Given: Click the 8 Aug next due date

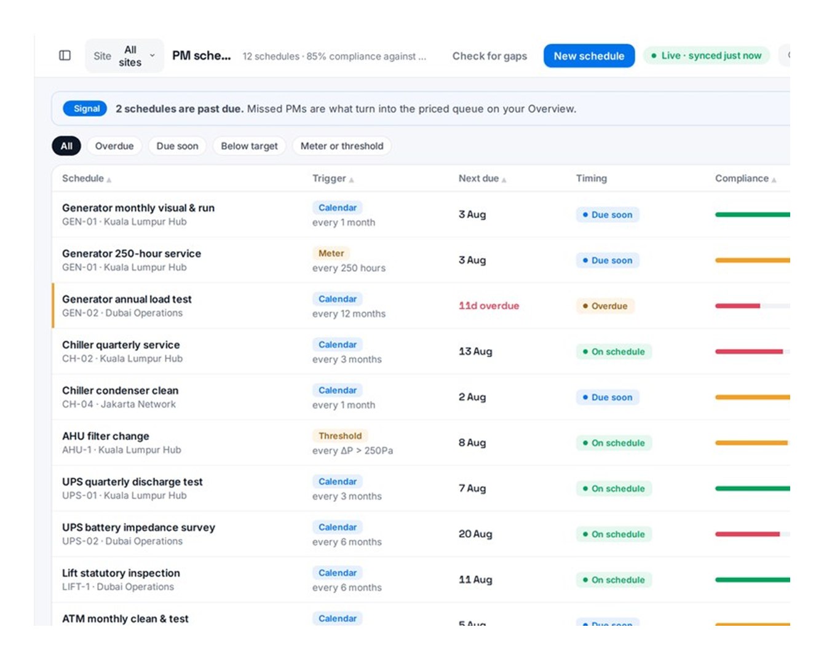Looking at the screenshot, I should pyautogui.click(x=472, y=443).
